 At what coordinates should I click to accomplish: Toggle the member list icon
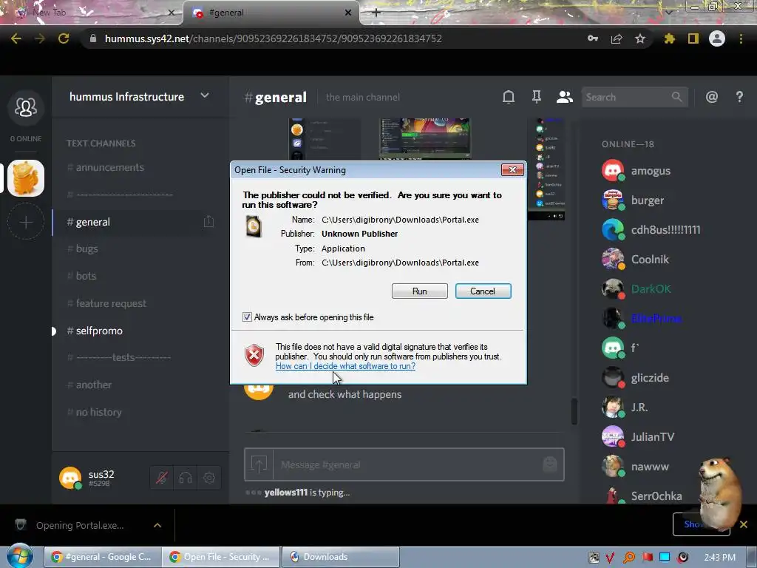[564, 97]
